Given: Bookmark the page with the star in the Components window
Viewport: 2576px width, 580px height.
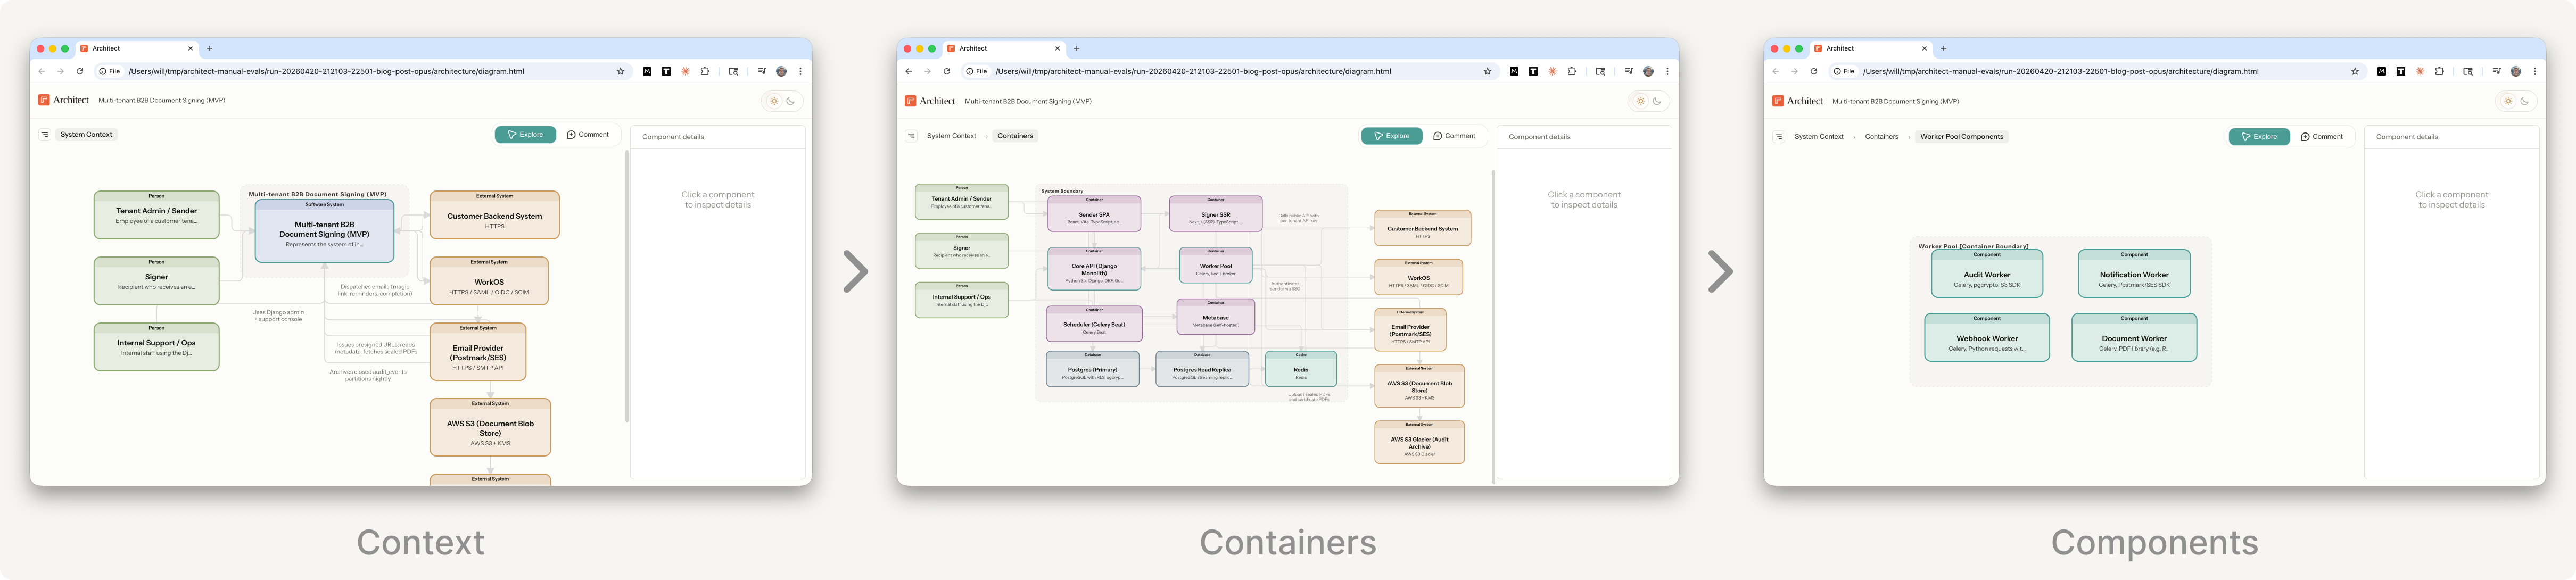Looking at the screenshot, I should 2355,72.
